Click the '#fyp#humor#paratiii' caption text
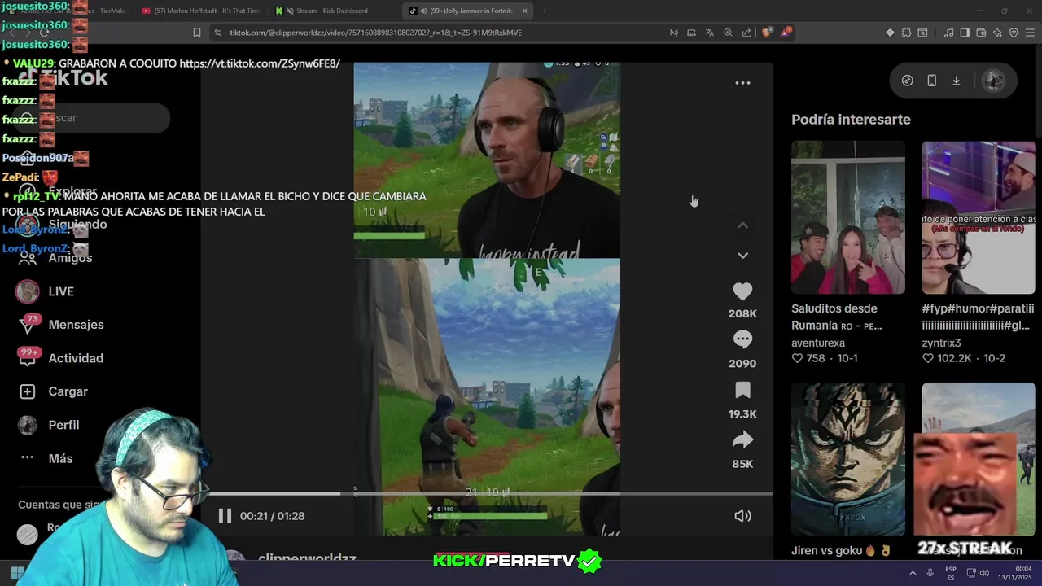This screenshot has height=586, width=1042. [978, 317]
